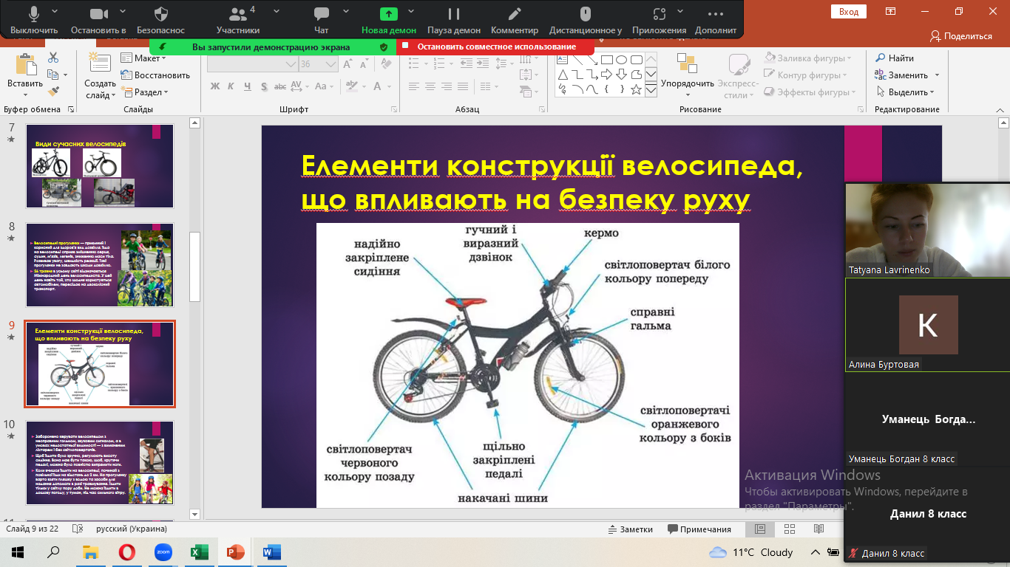Click Поделиться share button in PowerPoint

(x=961, y=35)
